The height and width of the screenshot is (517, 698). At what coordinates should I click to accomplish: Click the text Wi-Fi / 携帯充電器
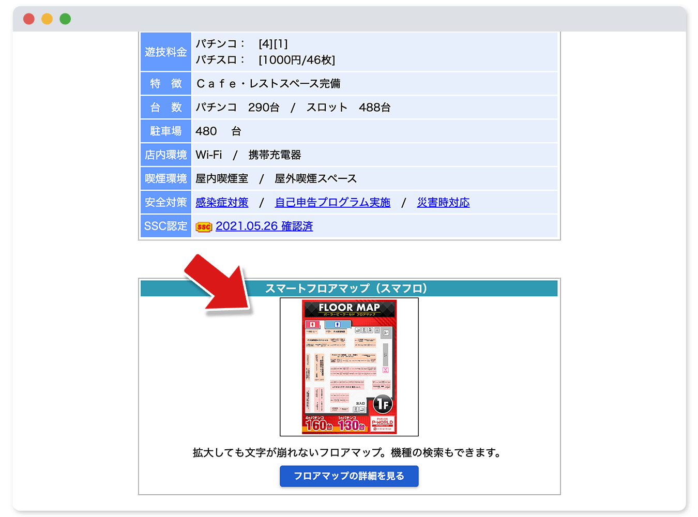coord(248,155)
